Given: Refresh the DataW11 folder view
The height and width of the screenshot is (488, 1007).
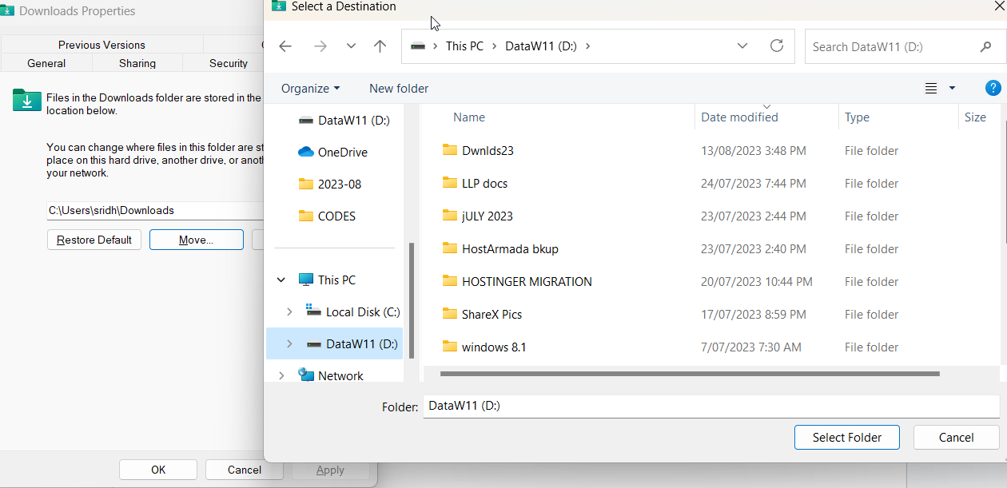Looking at the screenshot, I should click(776, 46).
